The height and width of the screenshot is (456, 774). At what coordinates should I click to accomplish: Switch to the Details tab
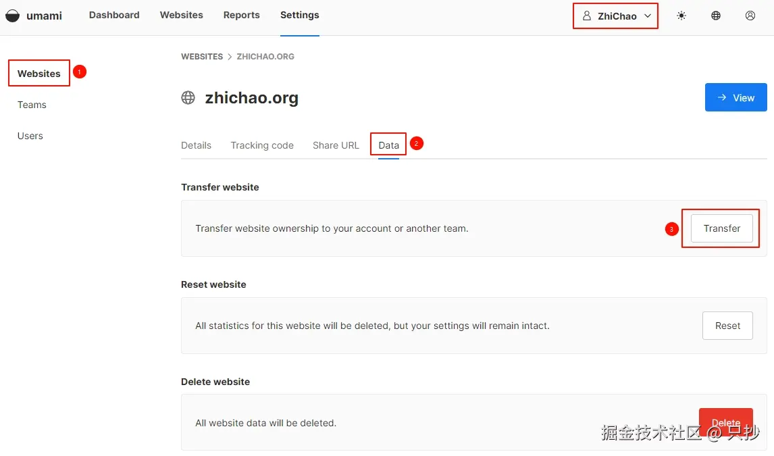pyautogui.click(x=196, y=145)
